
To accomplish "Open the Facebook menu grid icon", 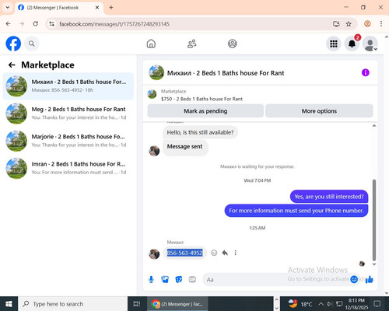I will pos(334,44).
